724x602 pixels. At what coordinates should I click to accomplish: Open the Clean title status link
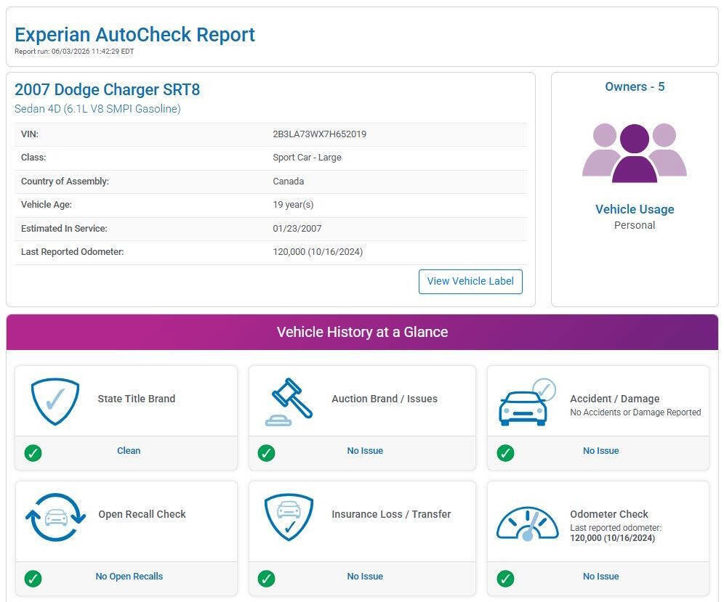click(129, 451)
